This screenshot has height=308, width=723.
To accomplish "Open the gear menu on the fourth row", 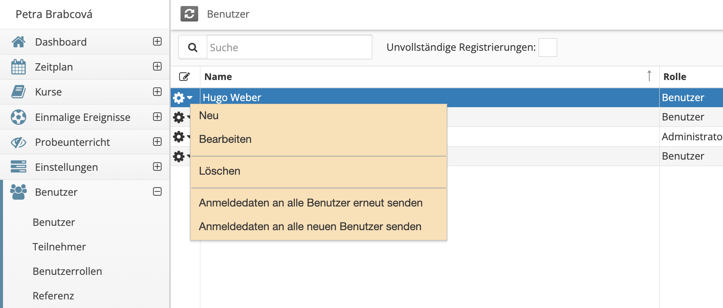I will tap(181, 156).
